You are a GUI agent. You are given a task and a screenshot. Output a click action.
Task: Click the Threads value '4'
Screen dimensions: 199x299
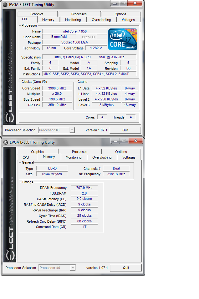tap(131, 117)
